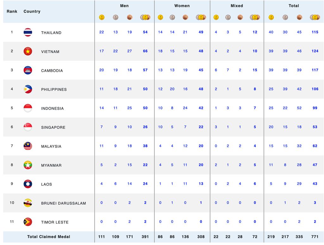Click the silver medal icon under Women
The width and height of the screenshot is (324, 245).
coord(172,17)
